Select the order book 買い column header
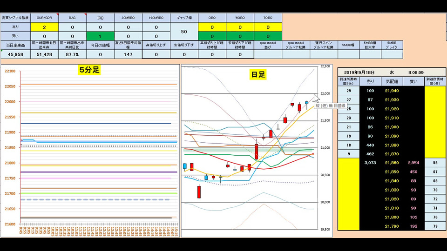447x251 pixels. 413,81
